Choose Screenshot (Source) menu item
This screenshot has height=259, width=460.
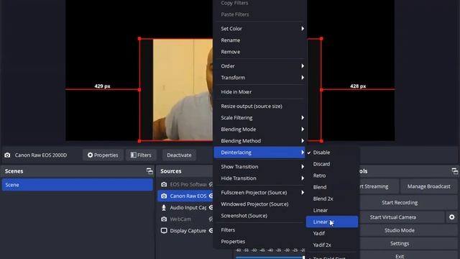click(x=259, y=216)
